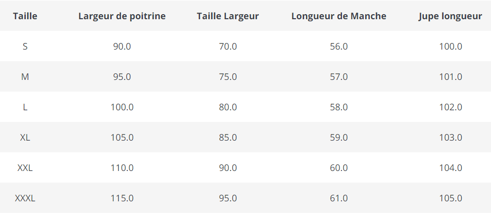Select the Taille Largeur column header
491x217 pixels.
tap(228, 16)
